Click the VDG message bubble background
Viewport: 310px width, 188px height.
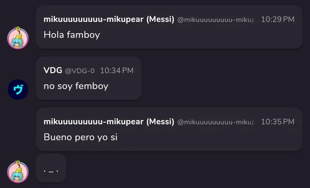point(88,78)
